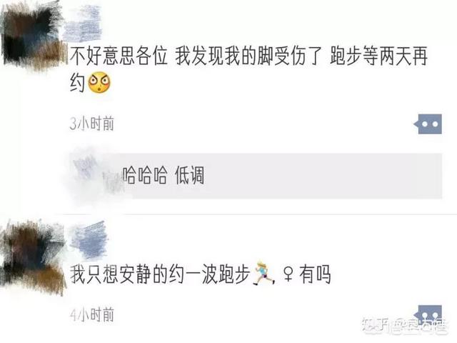Reply to the comment 哈哈哈 低调

pyautogui.click(x=164, y=176)
